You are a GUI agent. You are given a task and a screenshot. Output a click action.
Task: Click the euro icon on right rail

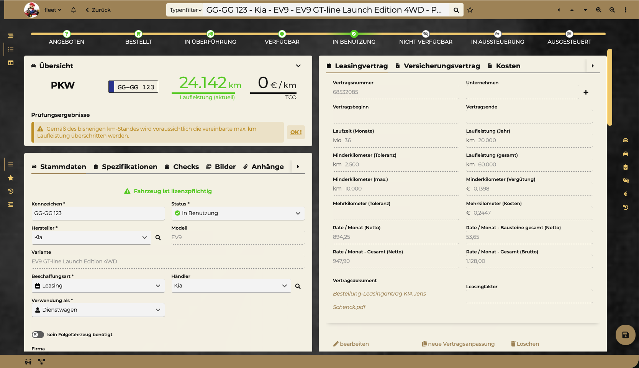point(626,194)
